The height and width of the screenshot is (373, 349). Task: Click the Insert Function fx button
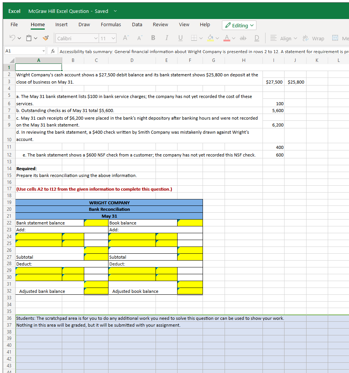click(x=53, y=51)
